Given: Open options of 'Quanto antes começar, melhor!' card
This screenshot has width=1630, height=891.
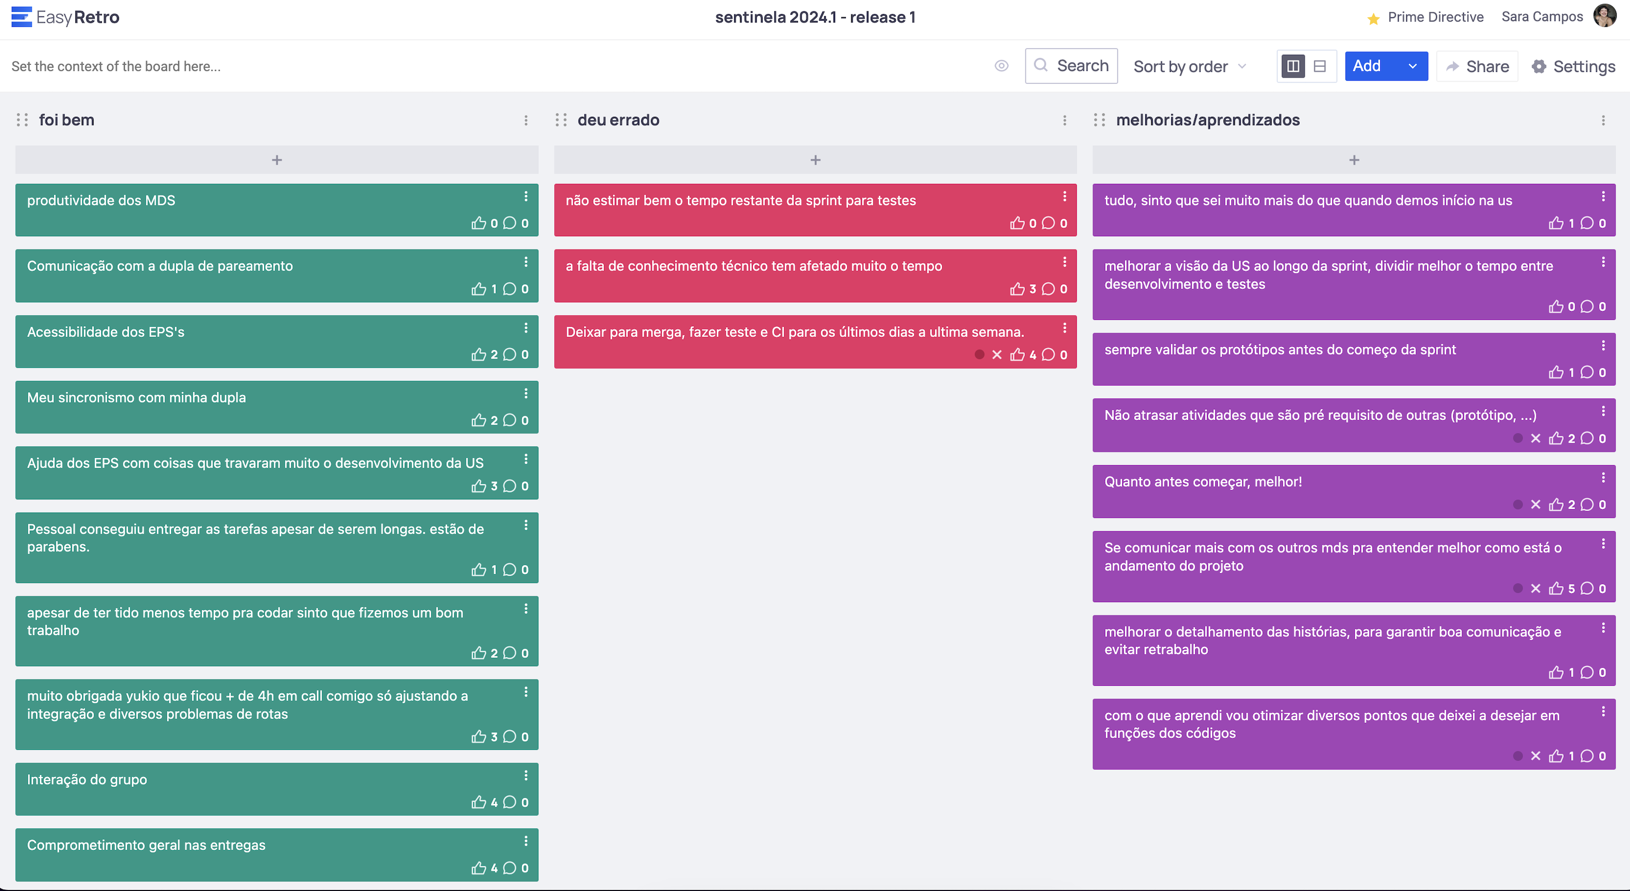Looking at the screenshot, I should tap(1603, 478).
